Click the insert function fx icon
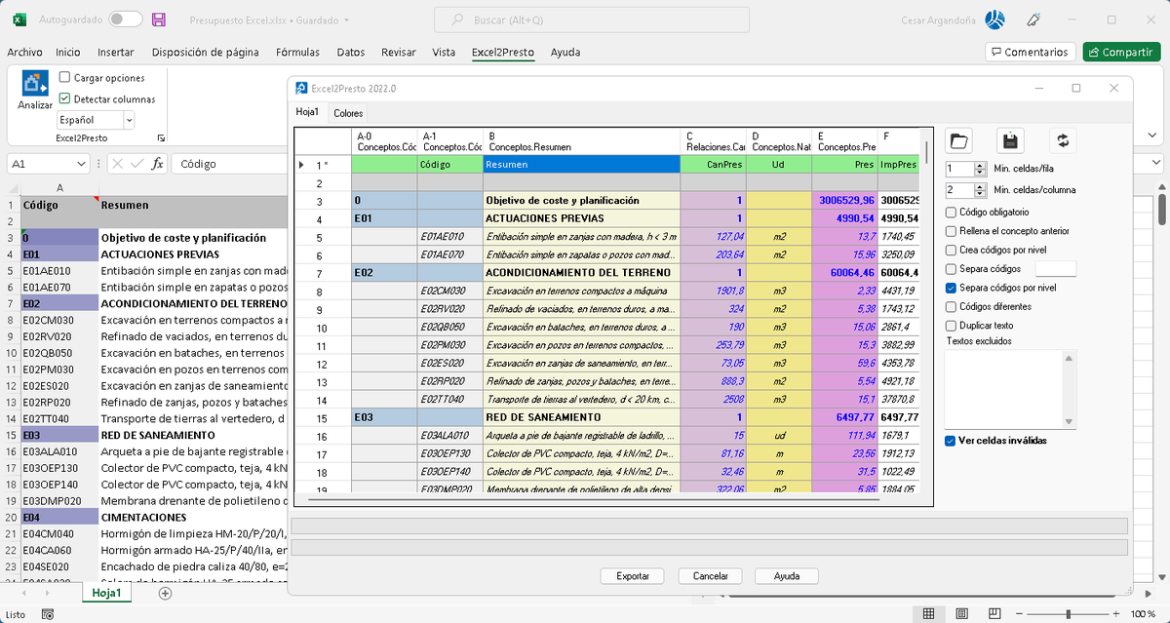Screen dimensions: 1170x623 pos(157,164)
